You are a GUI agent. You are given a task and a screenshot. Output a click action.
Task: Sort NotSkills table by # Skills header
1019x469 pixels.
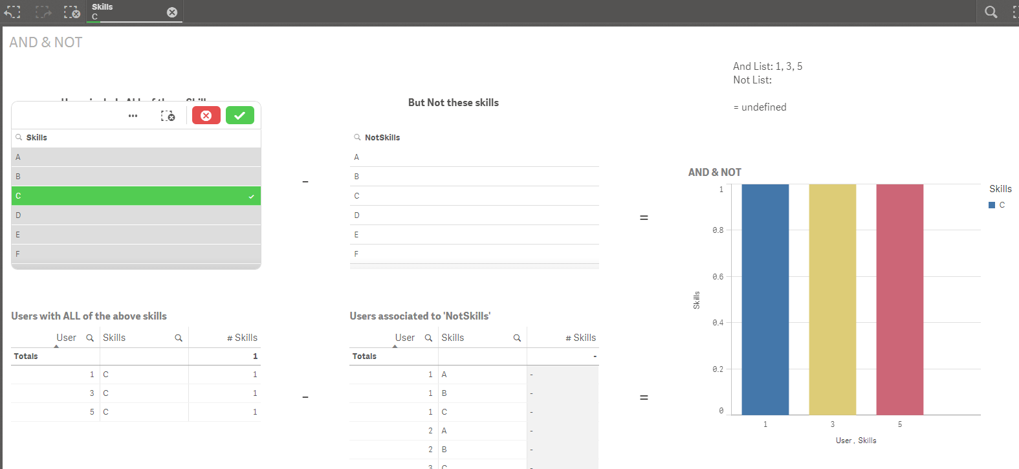[x=580, y=338]
